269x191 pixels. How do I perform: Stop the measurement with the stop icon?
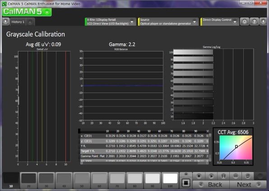click(x=199, y=176)
